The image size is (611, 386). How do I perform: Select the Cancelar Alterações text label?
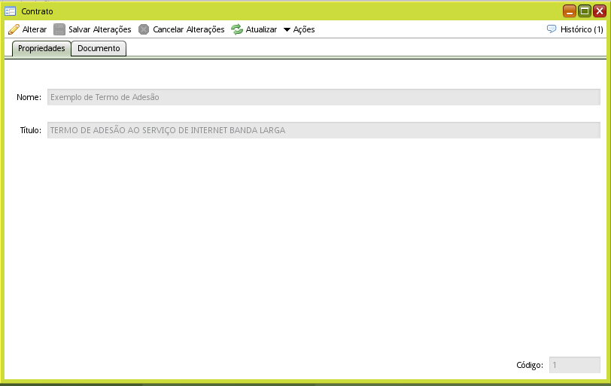[188, 29]
